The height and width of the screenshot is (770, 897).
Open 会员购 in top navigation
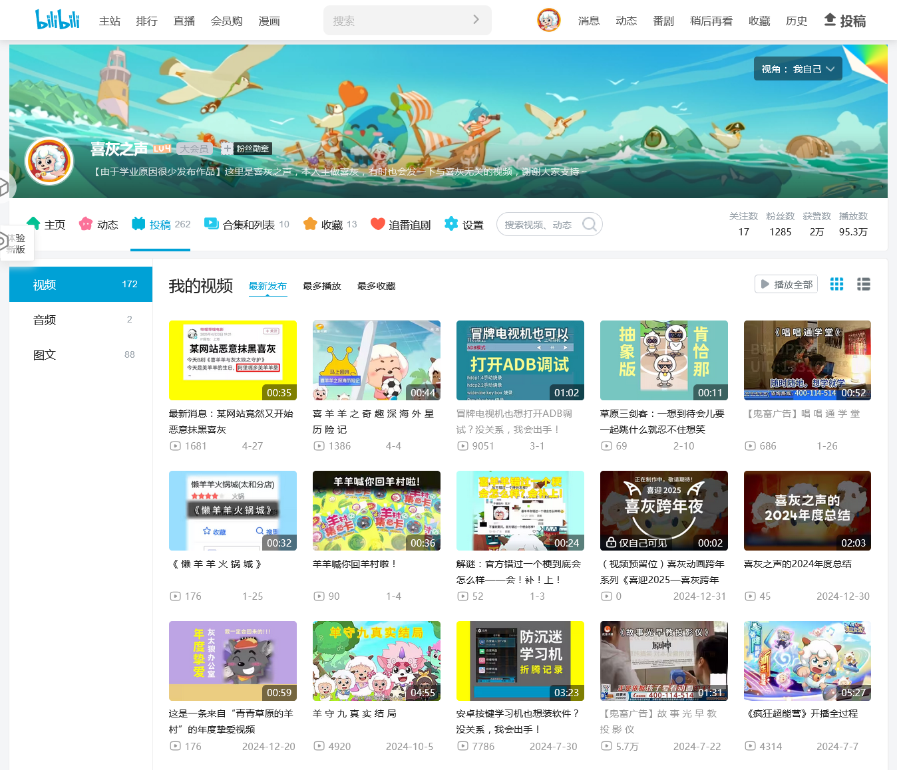227,21
